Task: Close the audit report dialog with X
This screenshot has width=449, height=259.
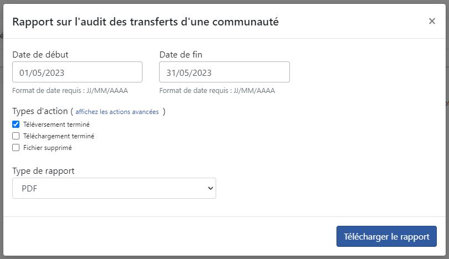Action: point(432,21)
